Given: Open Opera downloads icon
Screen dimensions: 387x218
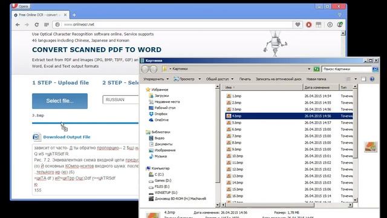Looking at the screenshot, I should coord(330,24).
